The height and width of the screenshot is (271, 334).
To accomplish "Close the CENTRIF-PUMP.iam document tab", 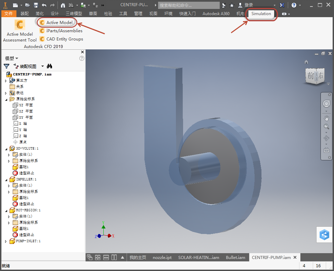I will pos(295,257).
